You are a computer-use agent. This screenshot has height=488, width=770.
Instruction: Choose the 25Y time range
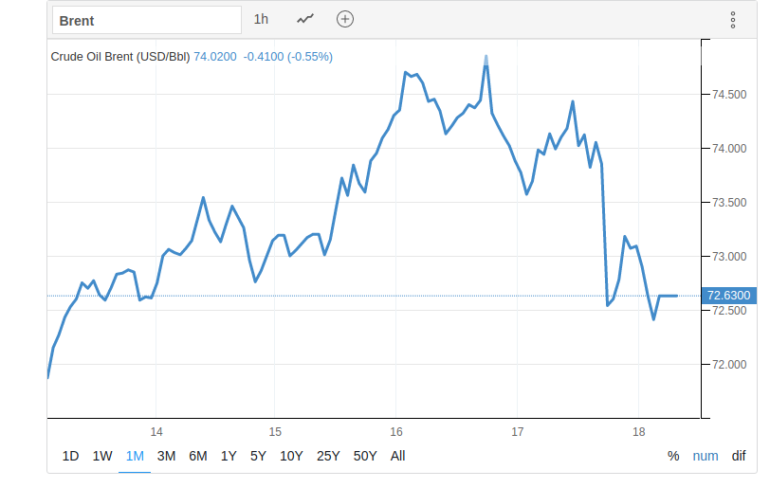pyautogui.click(x=328, y=456)
